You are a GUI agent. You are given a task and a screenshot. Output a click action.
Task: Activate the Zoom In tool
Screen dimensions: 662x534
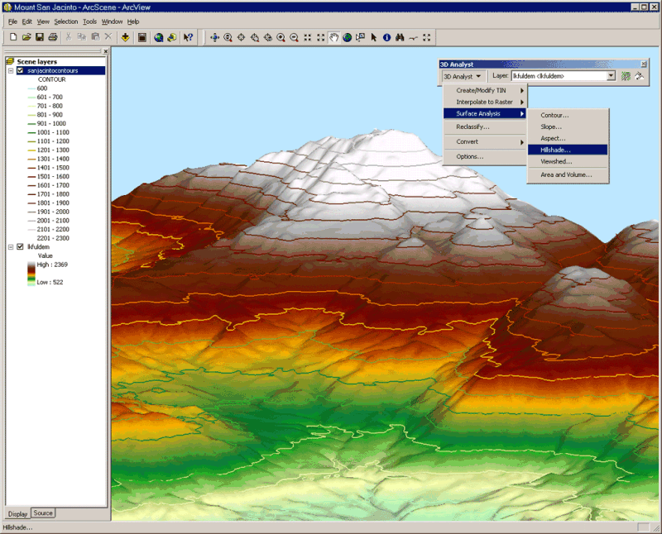280,37
